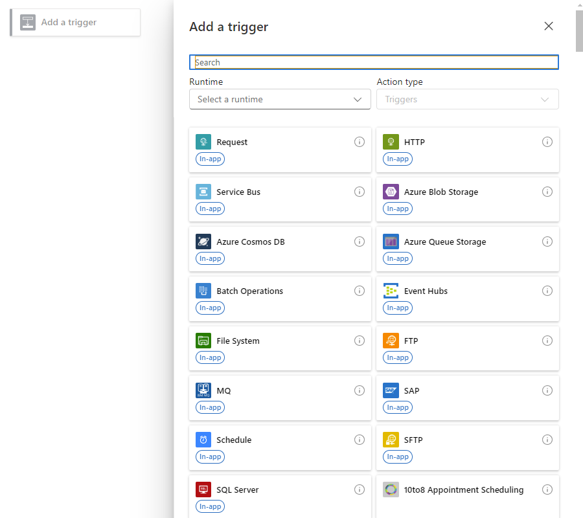This screenshot has width=583, height=518.
Task: Select the SFTP connector icon
Action: (x=391, y=440)
